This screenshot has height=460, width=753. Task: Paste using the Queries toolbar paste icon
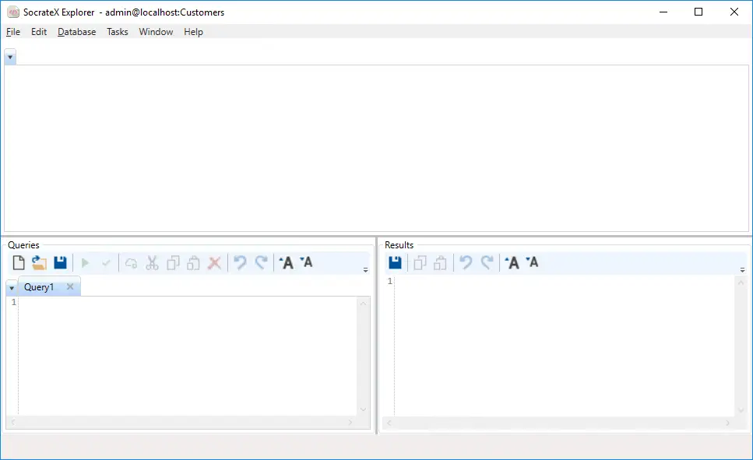[194, 262]
